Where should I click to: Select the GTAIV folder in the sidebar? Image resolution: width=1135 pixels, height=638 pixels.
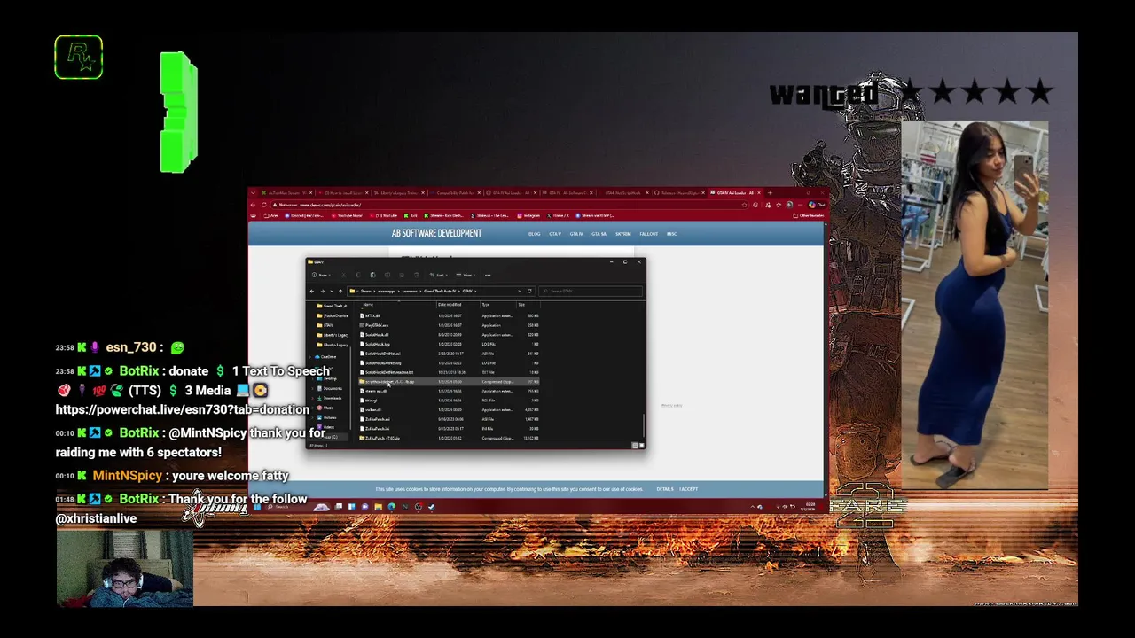coord(325,325)
